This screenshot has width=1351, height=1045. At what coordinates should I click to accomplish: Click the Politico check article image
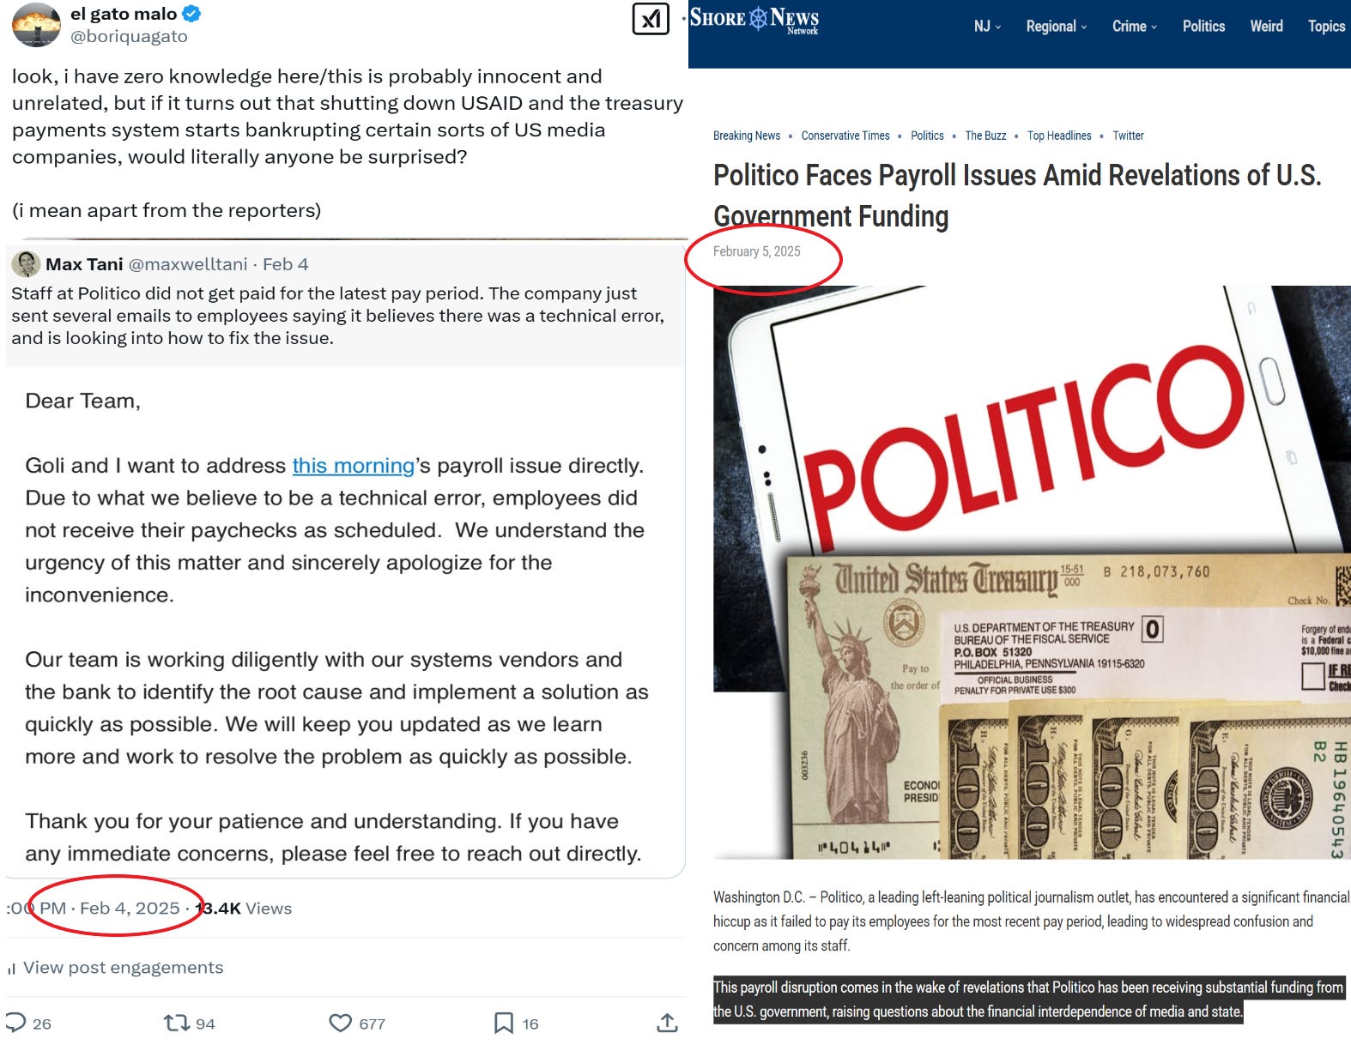(x=1032, y=572)
